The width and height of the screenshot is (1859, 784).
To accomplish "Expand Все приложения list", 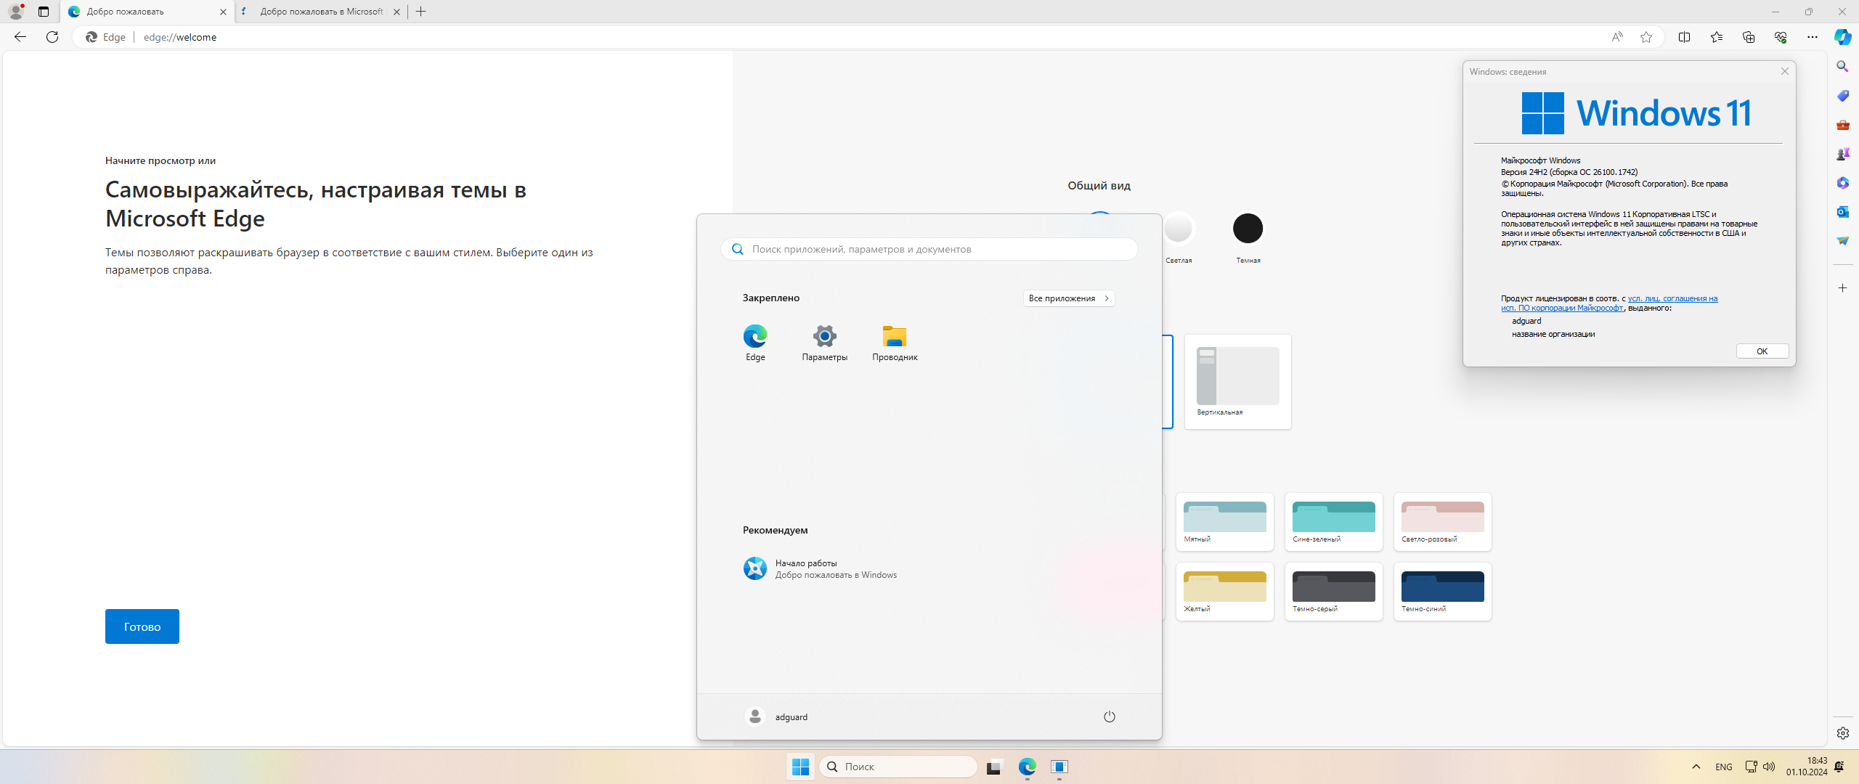I will click(1068, 298).
